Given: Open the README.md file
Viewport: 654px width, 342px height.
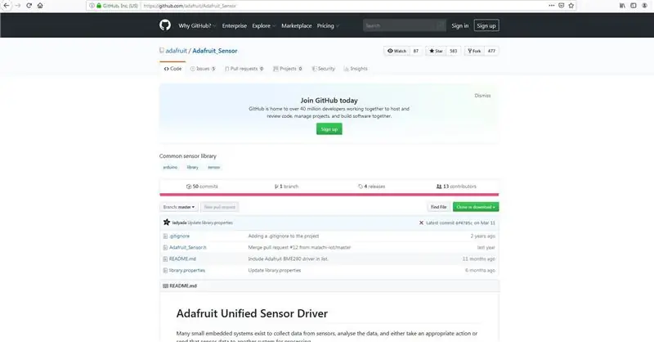Looking at the screenshot, I should coord(182,259).
